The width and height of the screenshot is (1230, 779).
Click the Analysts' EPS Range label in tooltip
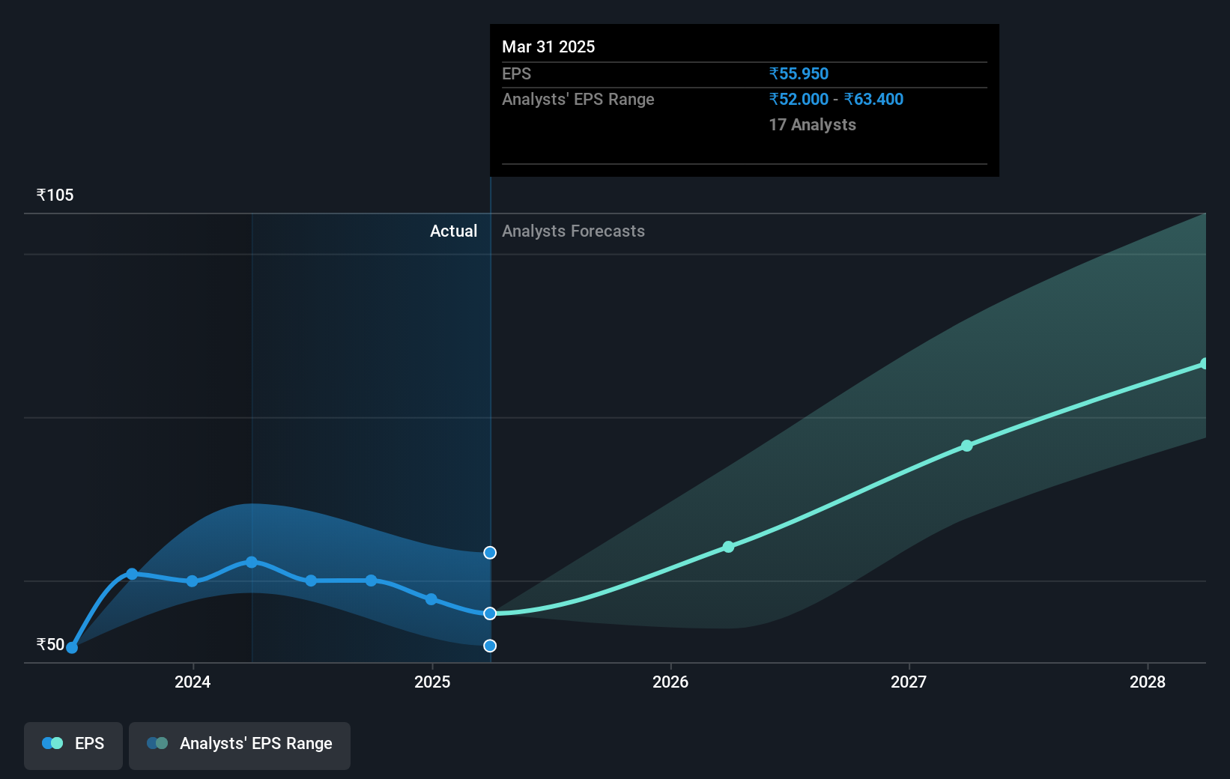pos(578,100)
